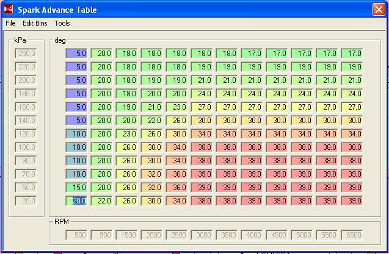Image resolution: width=389 pixels, height=254 pixels.
Task: Select the 22.0 cell at 20 kPa, 900 RPM
Action: 102,201
